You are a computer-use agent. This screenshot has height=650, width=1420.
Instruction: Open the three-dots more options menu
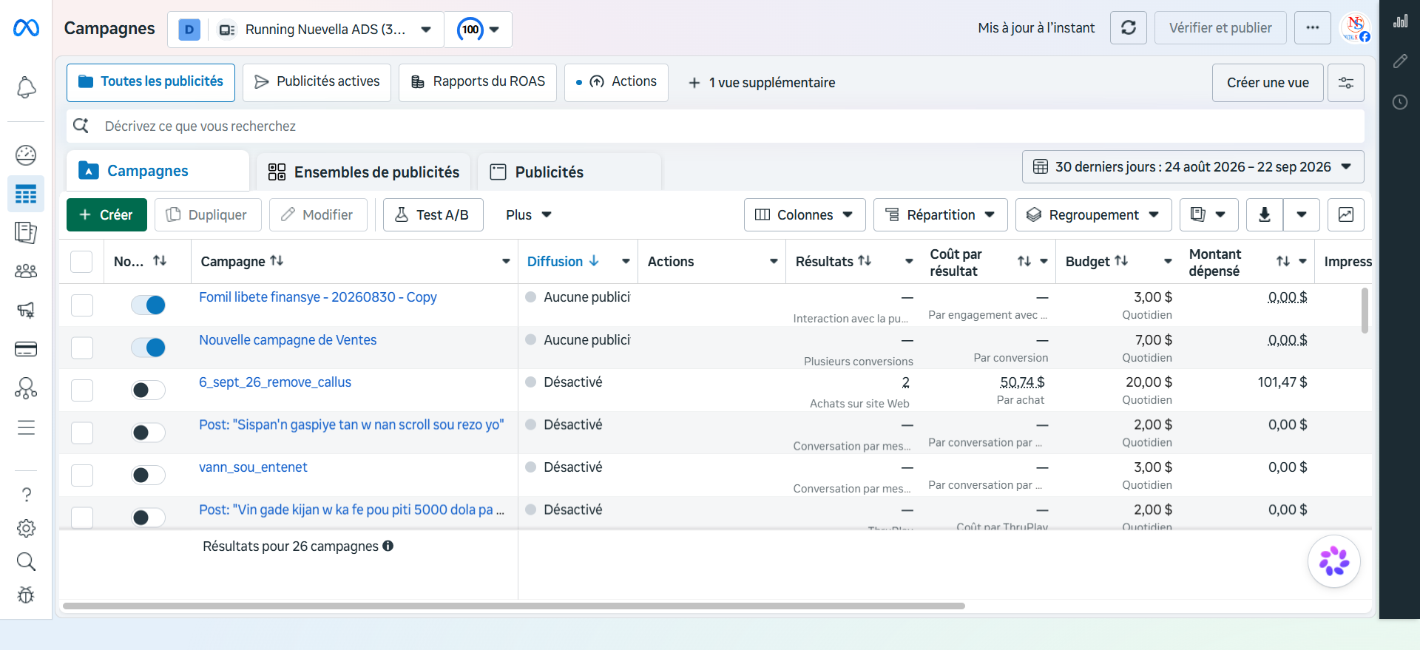tap(1313, 28)
